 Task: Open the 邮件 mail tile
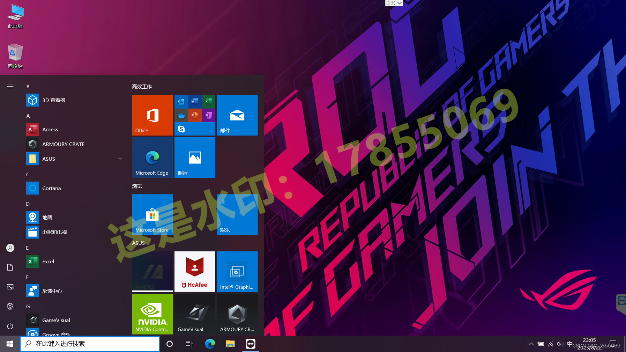coord(237,115)
